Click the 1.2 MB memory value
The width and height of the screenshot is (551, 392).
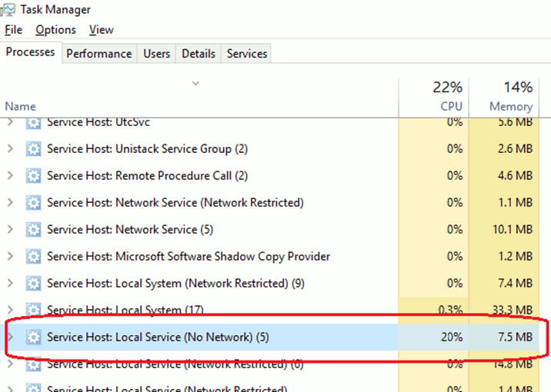click(515, 256)
